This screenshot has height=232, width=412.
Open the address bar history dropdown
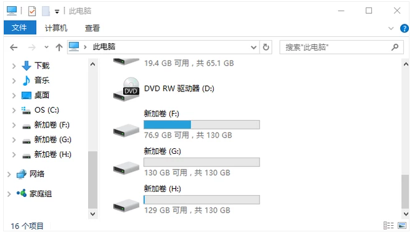tap(253, 48)
